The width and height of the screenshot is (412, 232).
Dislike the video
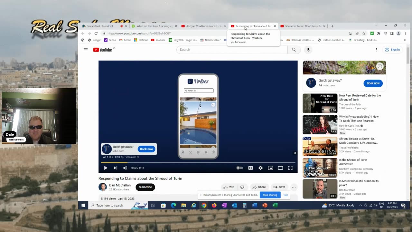click(x=242, y=187)
